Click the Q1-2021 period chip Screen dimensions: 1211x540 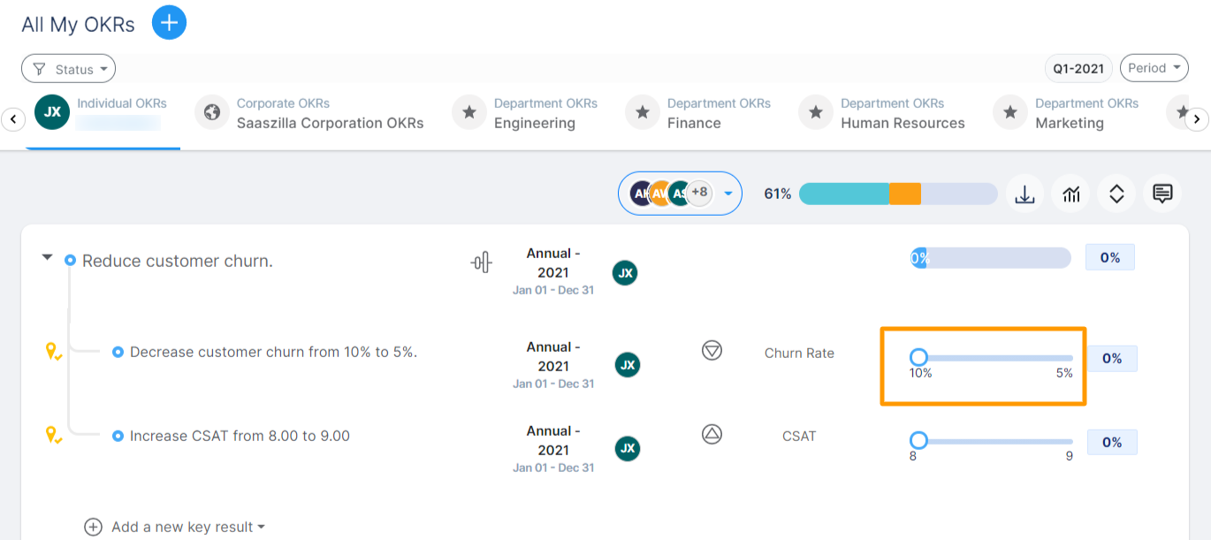(x=1078, y=67)
